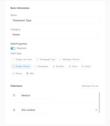Choose the Multiple Choice field type
This screenshot has height=126, width=110.
[x=70, y=59]
